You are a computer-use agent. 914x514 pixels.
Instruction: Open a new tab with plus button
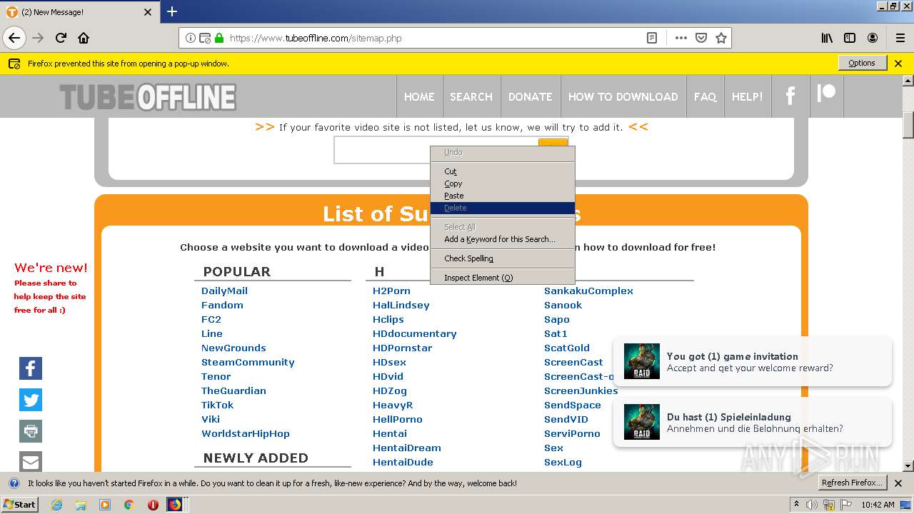(x=172, y=11)
